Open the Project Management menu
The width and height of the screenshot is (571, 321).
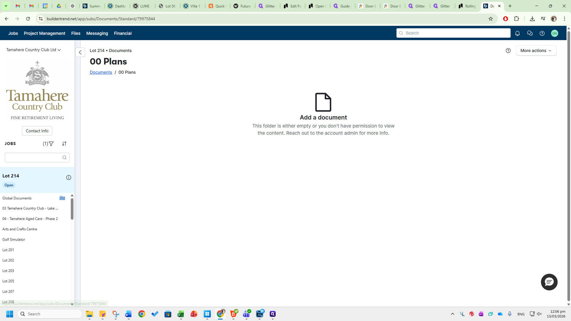(x=45, y=33)
